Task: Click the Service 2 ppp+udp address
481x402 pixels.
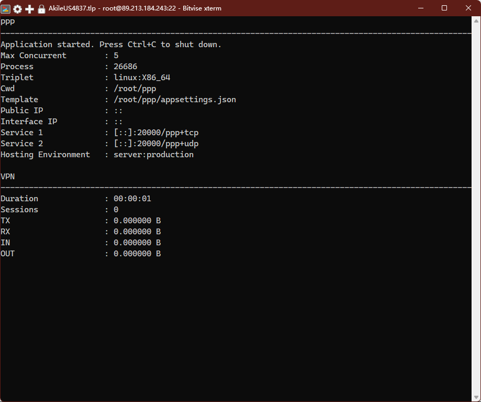Action: point(156,144)
